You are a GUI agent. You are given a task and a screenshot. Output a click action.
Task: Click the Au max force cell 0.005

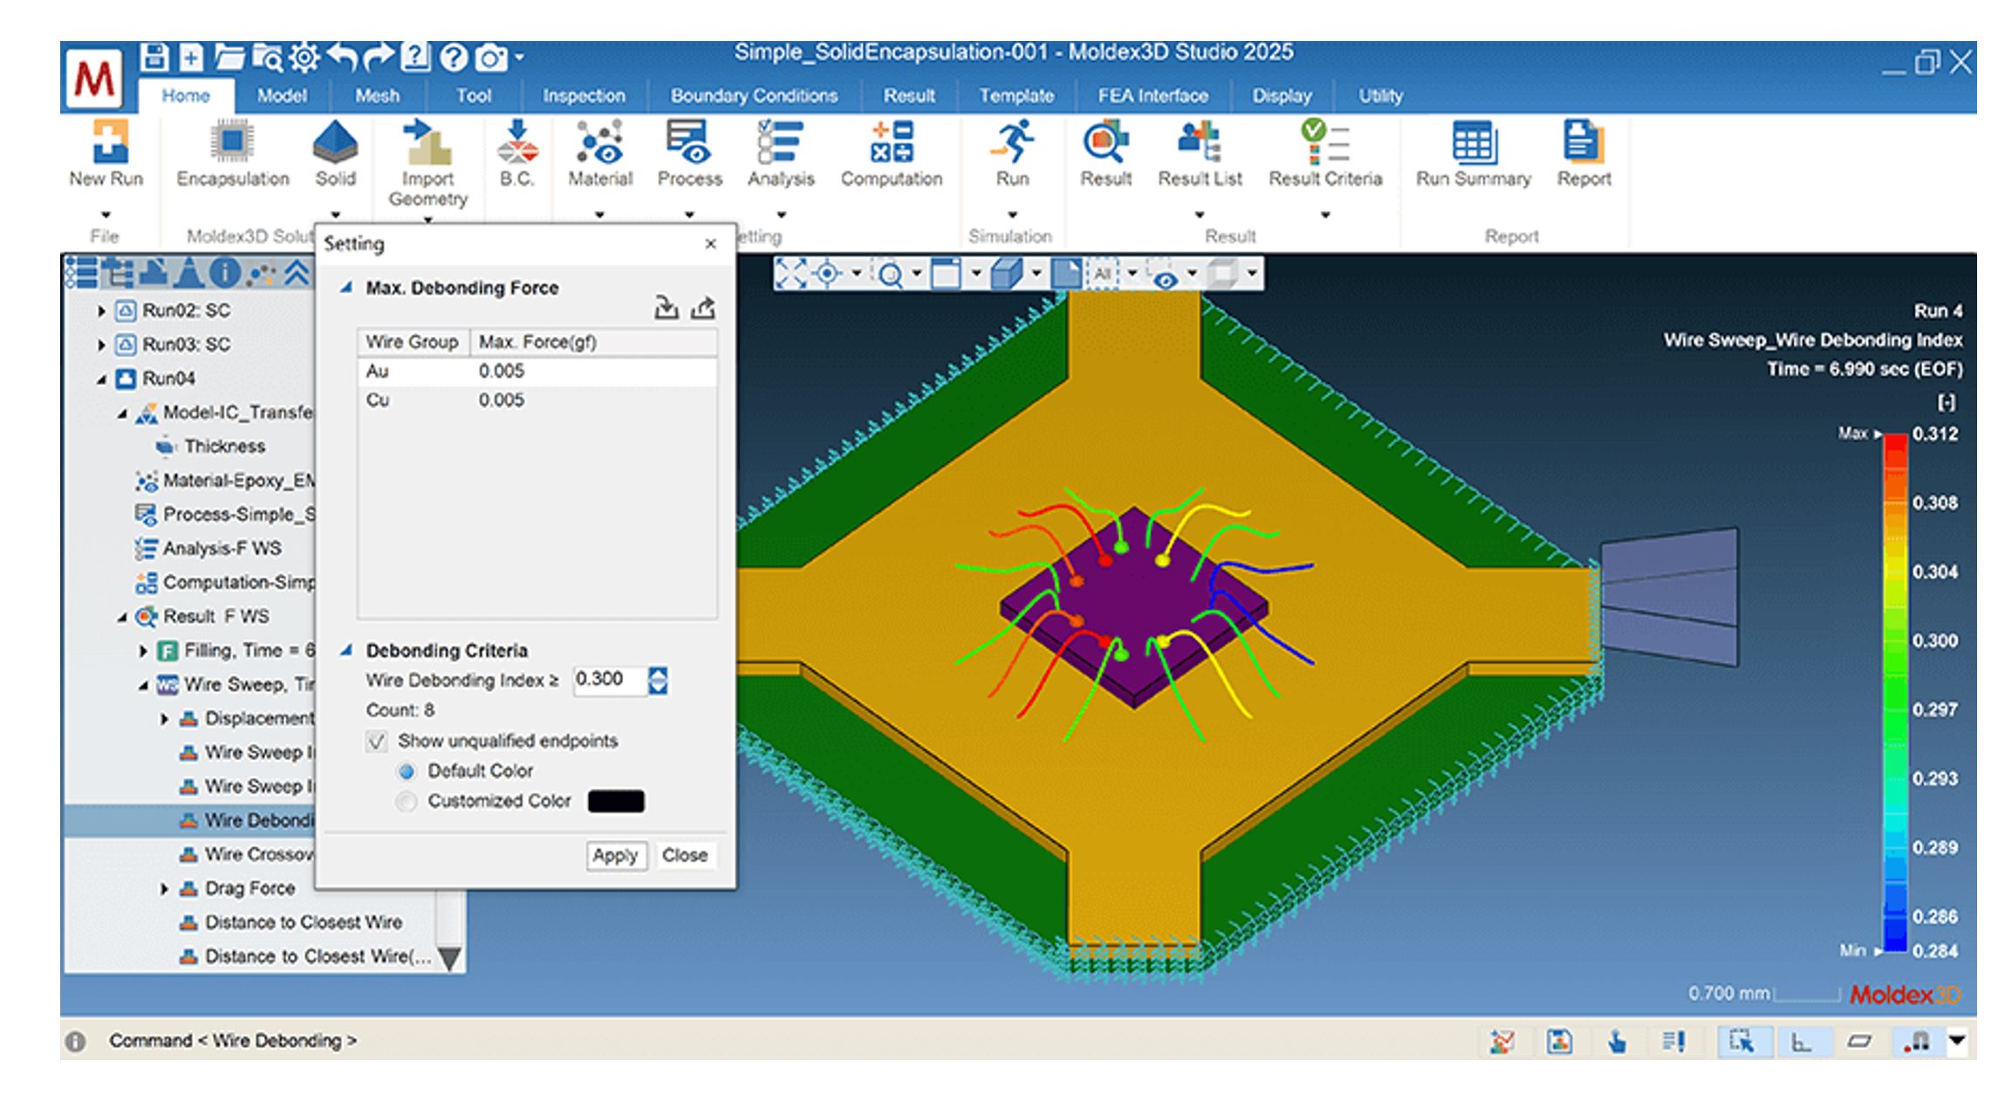pyautogui.click(x=501, y=372)
